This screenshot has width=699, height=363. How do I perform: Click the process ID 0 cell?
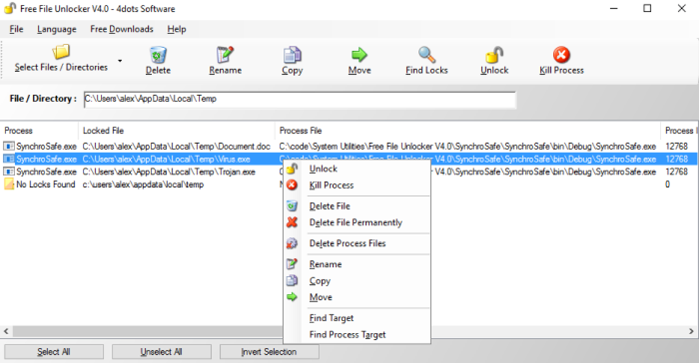(x=667, y=184)
